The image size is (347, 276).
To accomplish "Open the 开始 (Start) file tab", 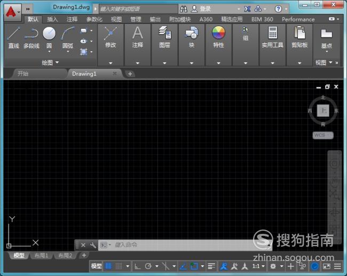I will click(x=39, y=74).
